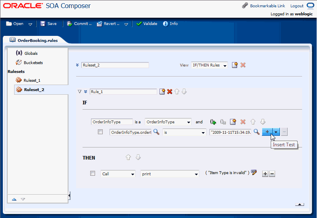Screen dimensions: 317x218
Task: Add an action with the plus button
Action: (265, 174)
